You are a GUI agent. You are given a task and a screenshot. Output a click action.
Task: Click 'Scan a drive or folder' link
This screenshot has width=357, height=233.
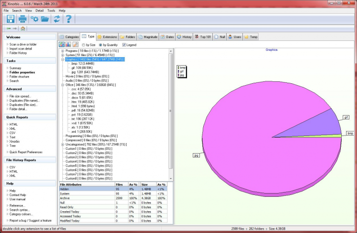(23, 44)
